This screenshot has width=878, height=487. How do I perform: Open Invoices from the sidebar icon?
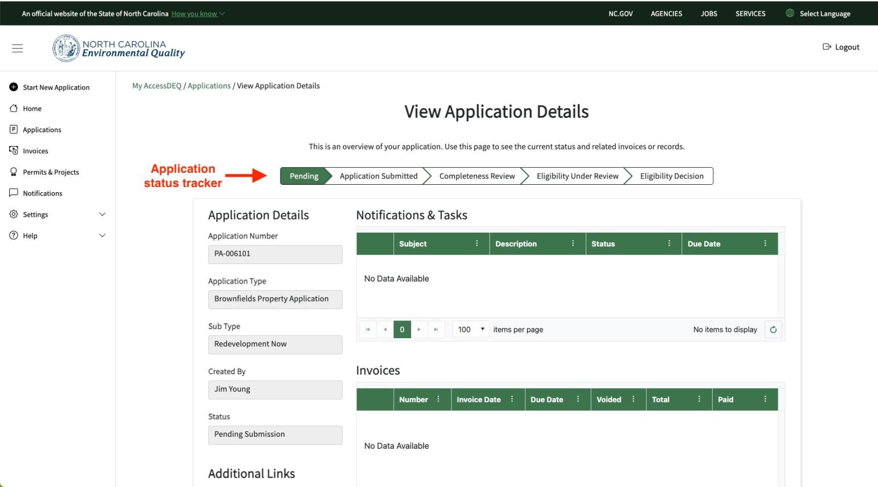pos(13,151)
